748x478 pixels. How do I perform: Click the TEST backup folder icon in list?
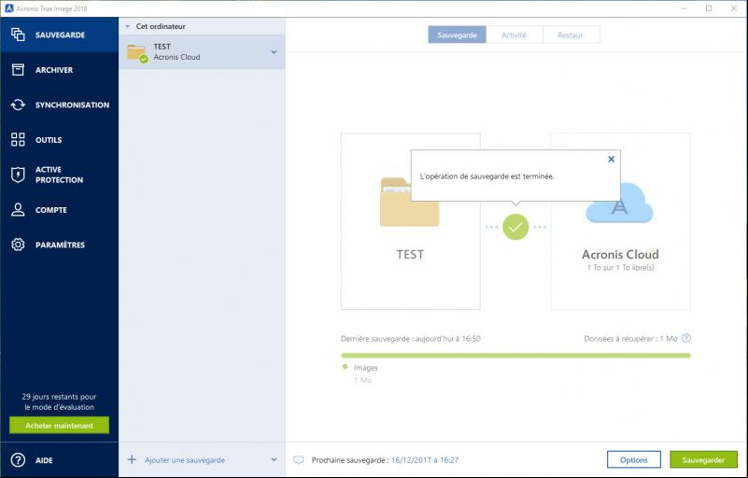coord(137,53)
